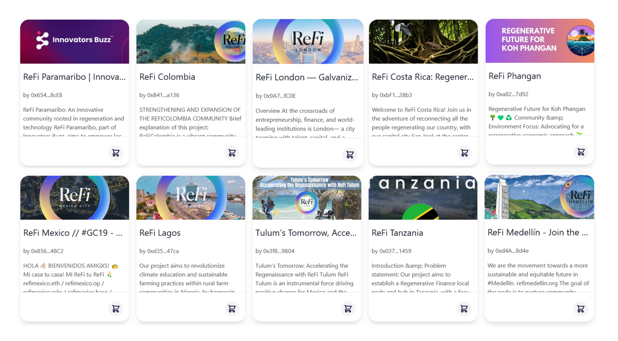Add ReFi Colombia to cart
The height and width of the screenshot is (341, 618).
[x=232, y=153]
